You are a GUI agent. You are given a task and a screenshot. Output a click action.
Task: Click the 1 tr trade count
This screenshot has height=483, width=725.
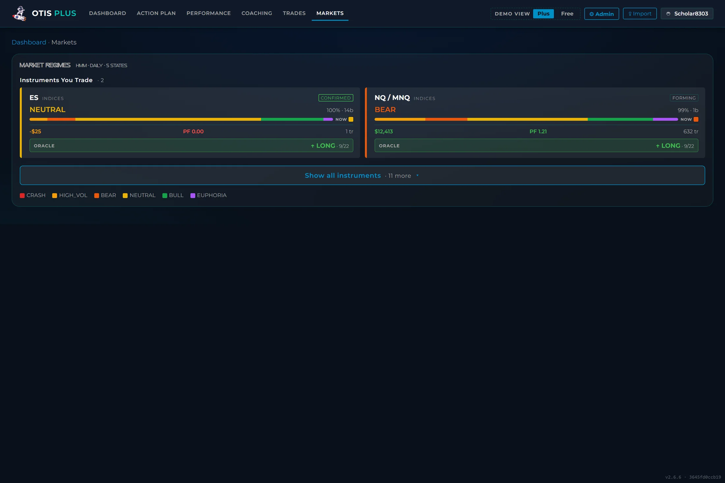point(349,131)
